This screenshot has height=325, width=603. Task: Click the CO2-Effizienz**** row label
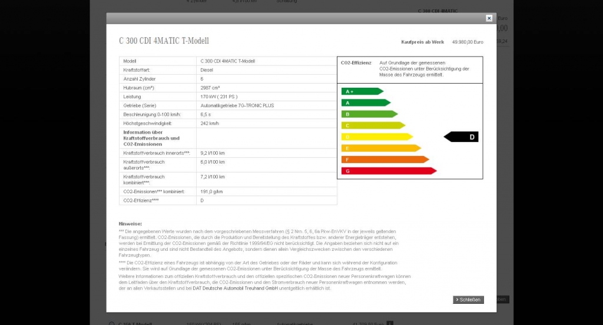(141, 200)
